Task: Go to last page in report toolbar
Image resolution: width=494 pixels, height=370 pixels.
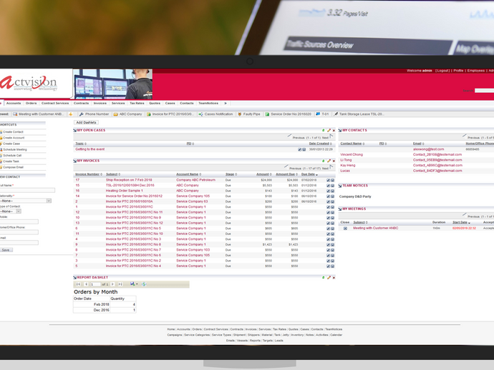Action: click(x=120, y=284)
